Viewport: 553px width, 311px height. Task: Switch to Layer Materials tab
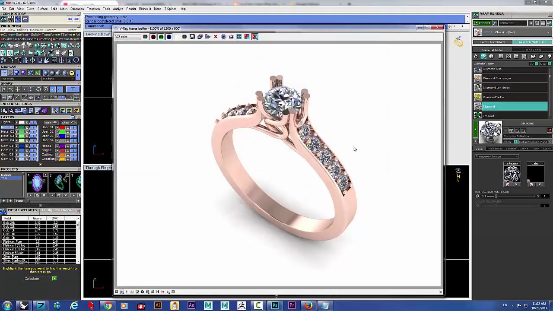click(x=493, y=42)
